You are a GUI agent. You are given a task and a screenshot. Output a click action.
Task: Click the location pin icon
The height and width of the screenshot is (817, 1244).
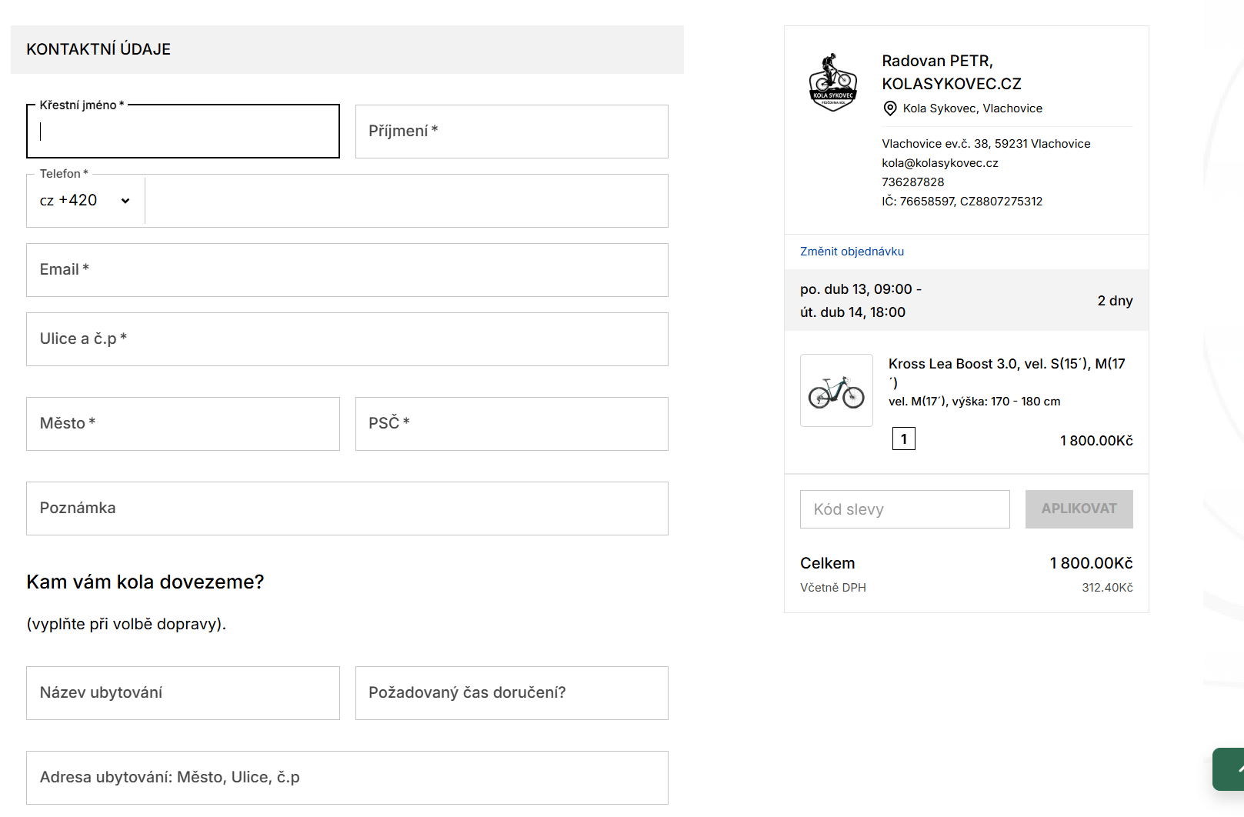890,108
